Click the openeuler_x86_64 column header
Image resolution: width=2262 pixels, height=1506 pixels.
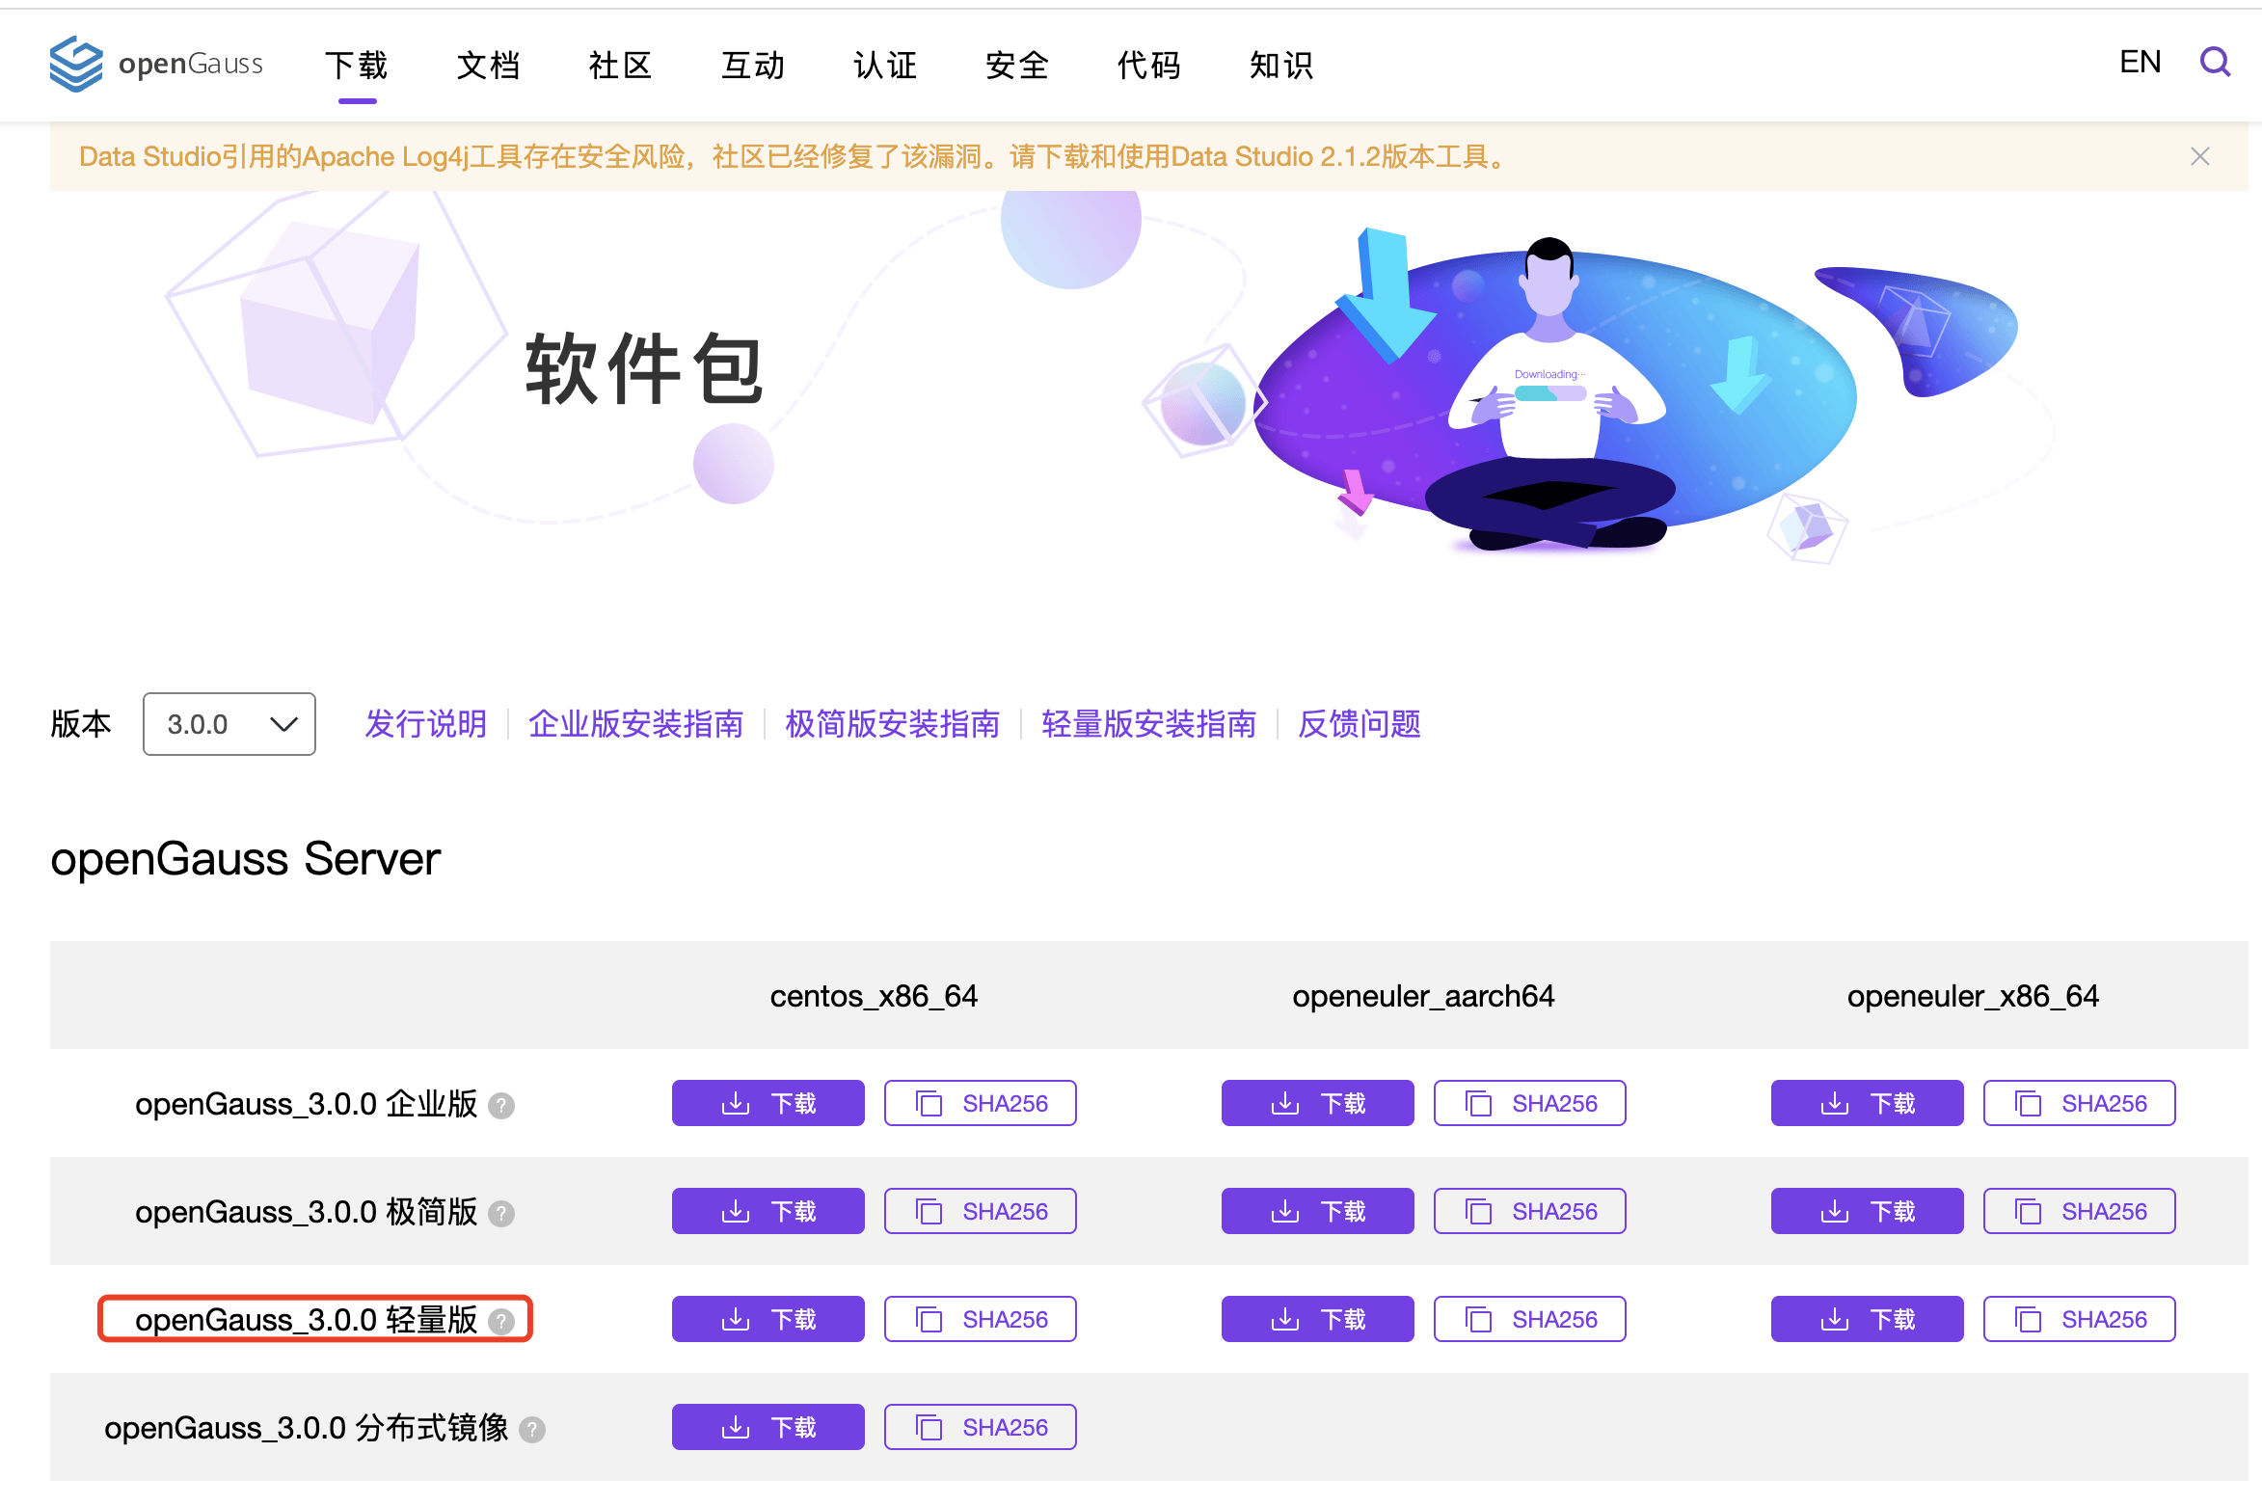coord(1973,996)
